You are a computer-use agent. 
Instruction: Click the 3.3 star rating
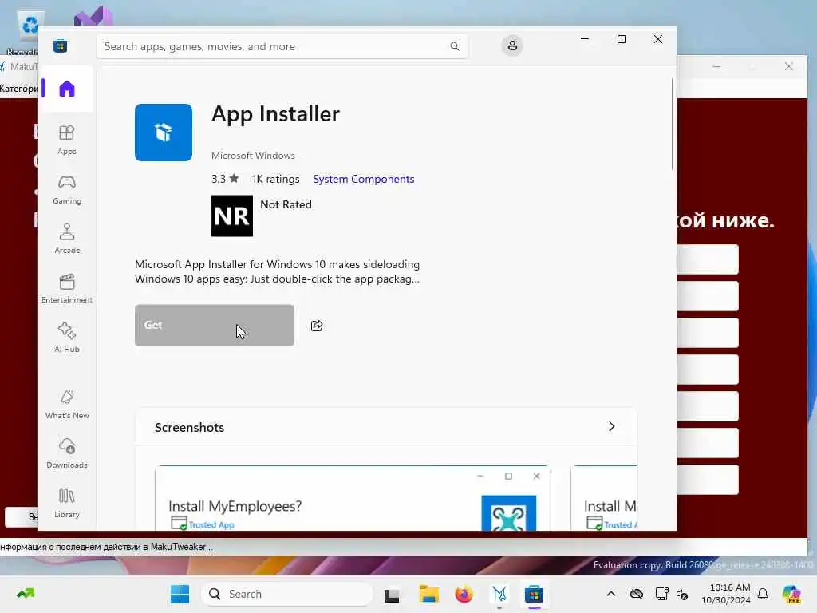point(224,179)
